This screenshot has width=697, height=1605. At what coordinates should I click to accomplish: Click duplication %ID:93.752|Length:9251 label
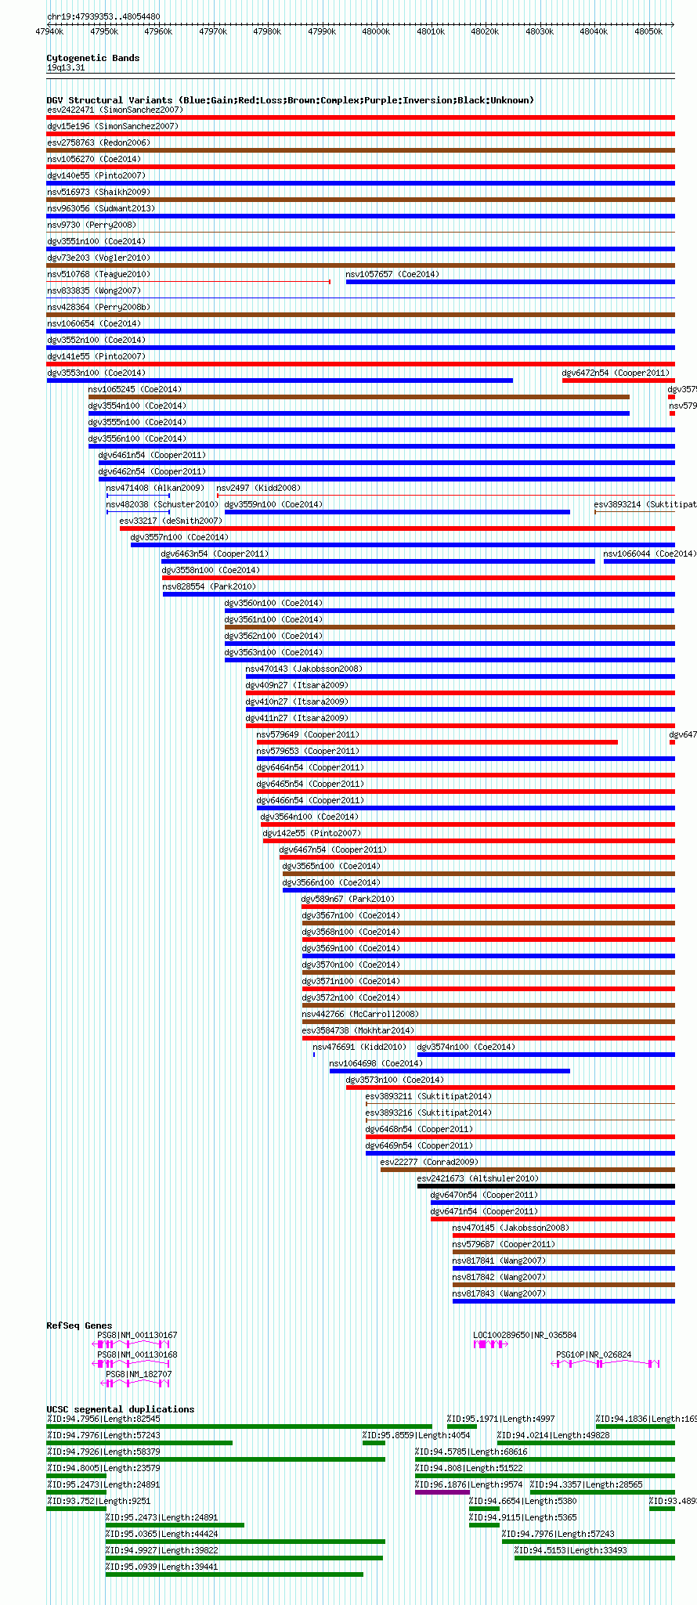pyautogui.click(x=99, y=1501)
